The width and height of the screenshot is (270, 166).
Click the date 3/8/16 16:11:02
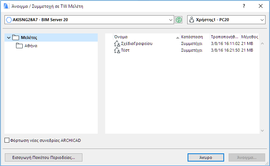pos(225,43)
